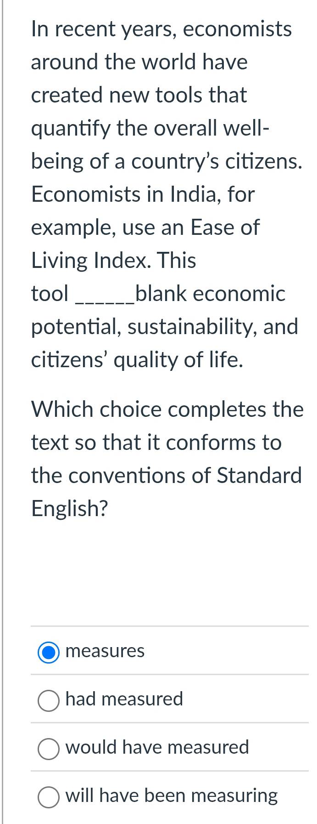Click the "Living Index. This" line
This screenshot has height=824, width=317.
point(113,261)
